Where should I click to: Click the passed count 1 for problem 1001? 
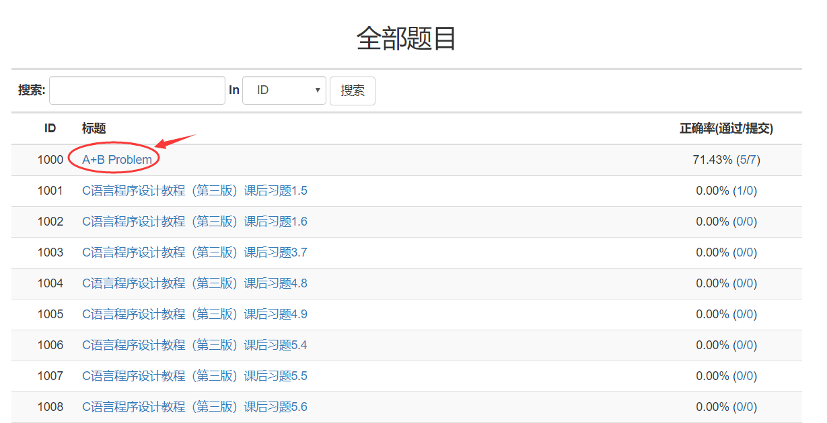(x=740, y=191)
